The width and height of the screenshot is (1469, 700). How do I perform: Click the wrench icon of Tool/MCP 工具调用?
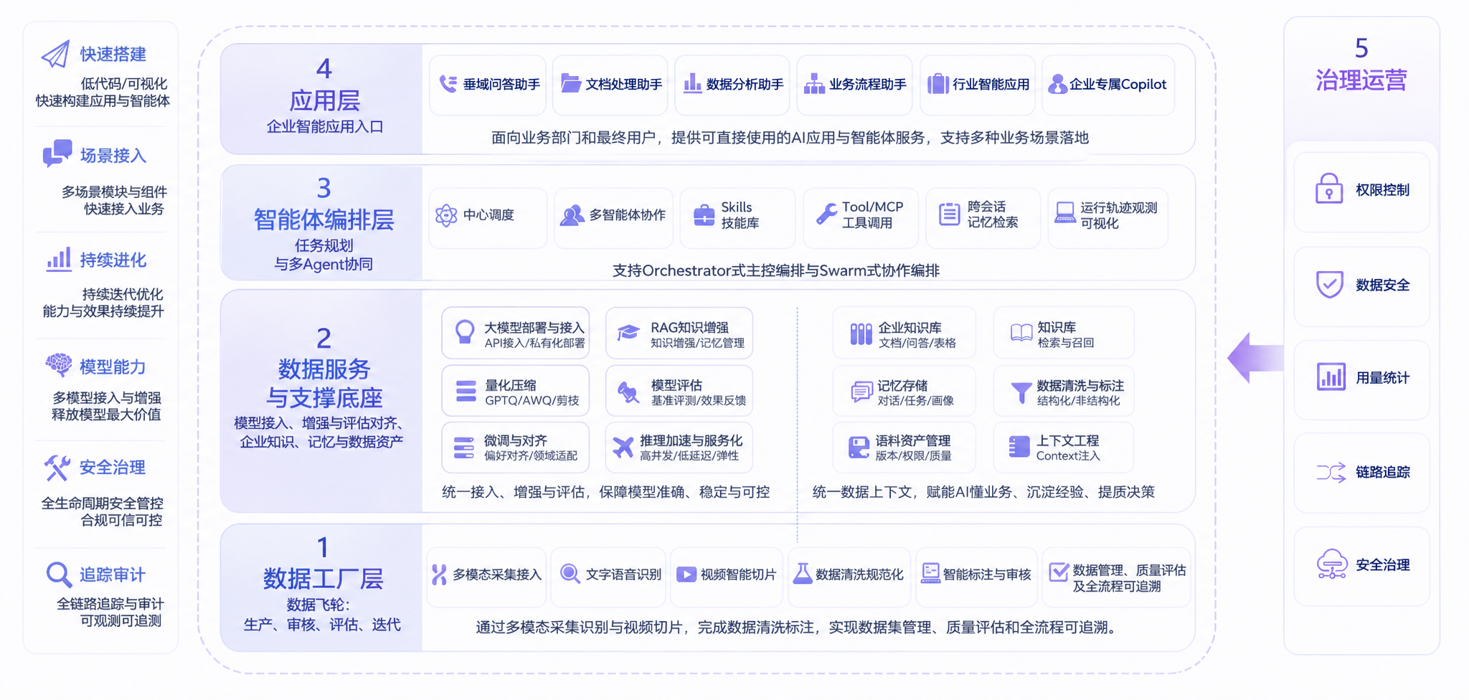click(826, 214)
